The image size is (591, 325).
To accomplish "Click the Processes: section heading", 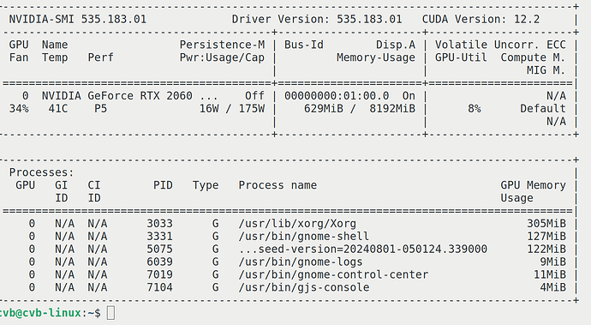I will [x=41, y=172].
